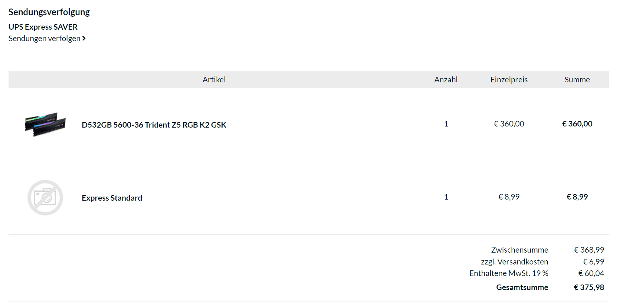Click the bold € 8,99 row total
623x306 pixels.
pos(577,197)
